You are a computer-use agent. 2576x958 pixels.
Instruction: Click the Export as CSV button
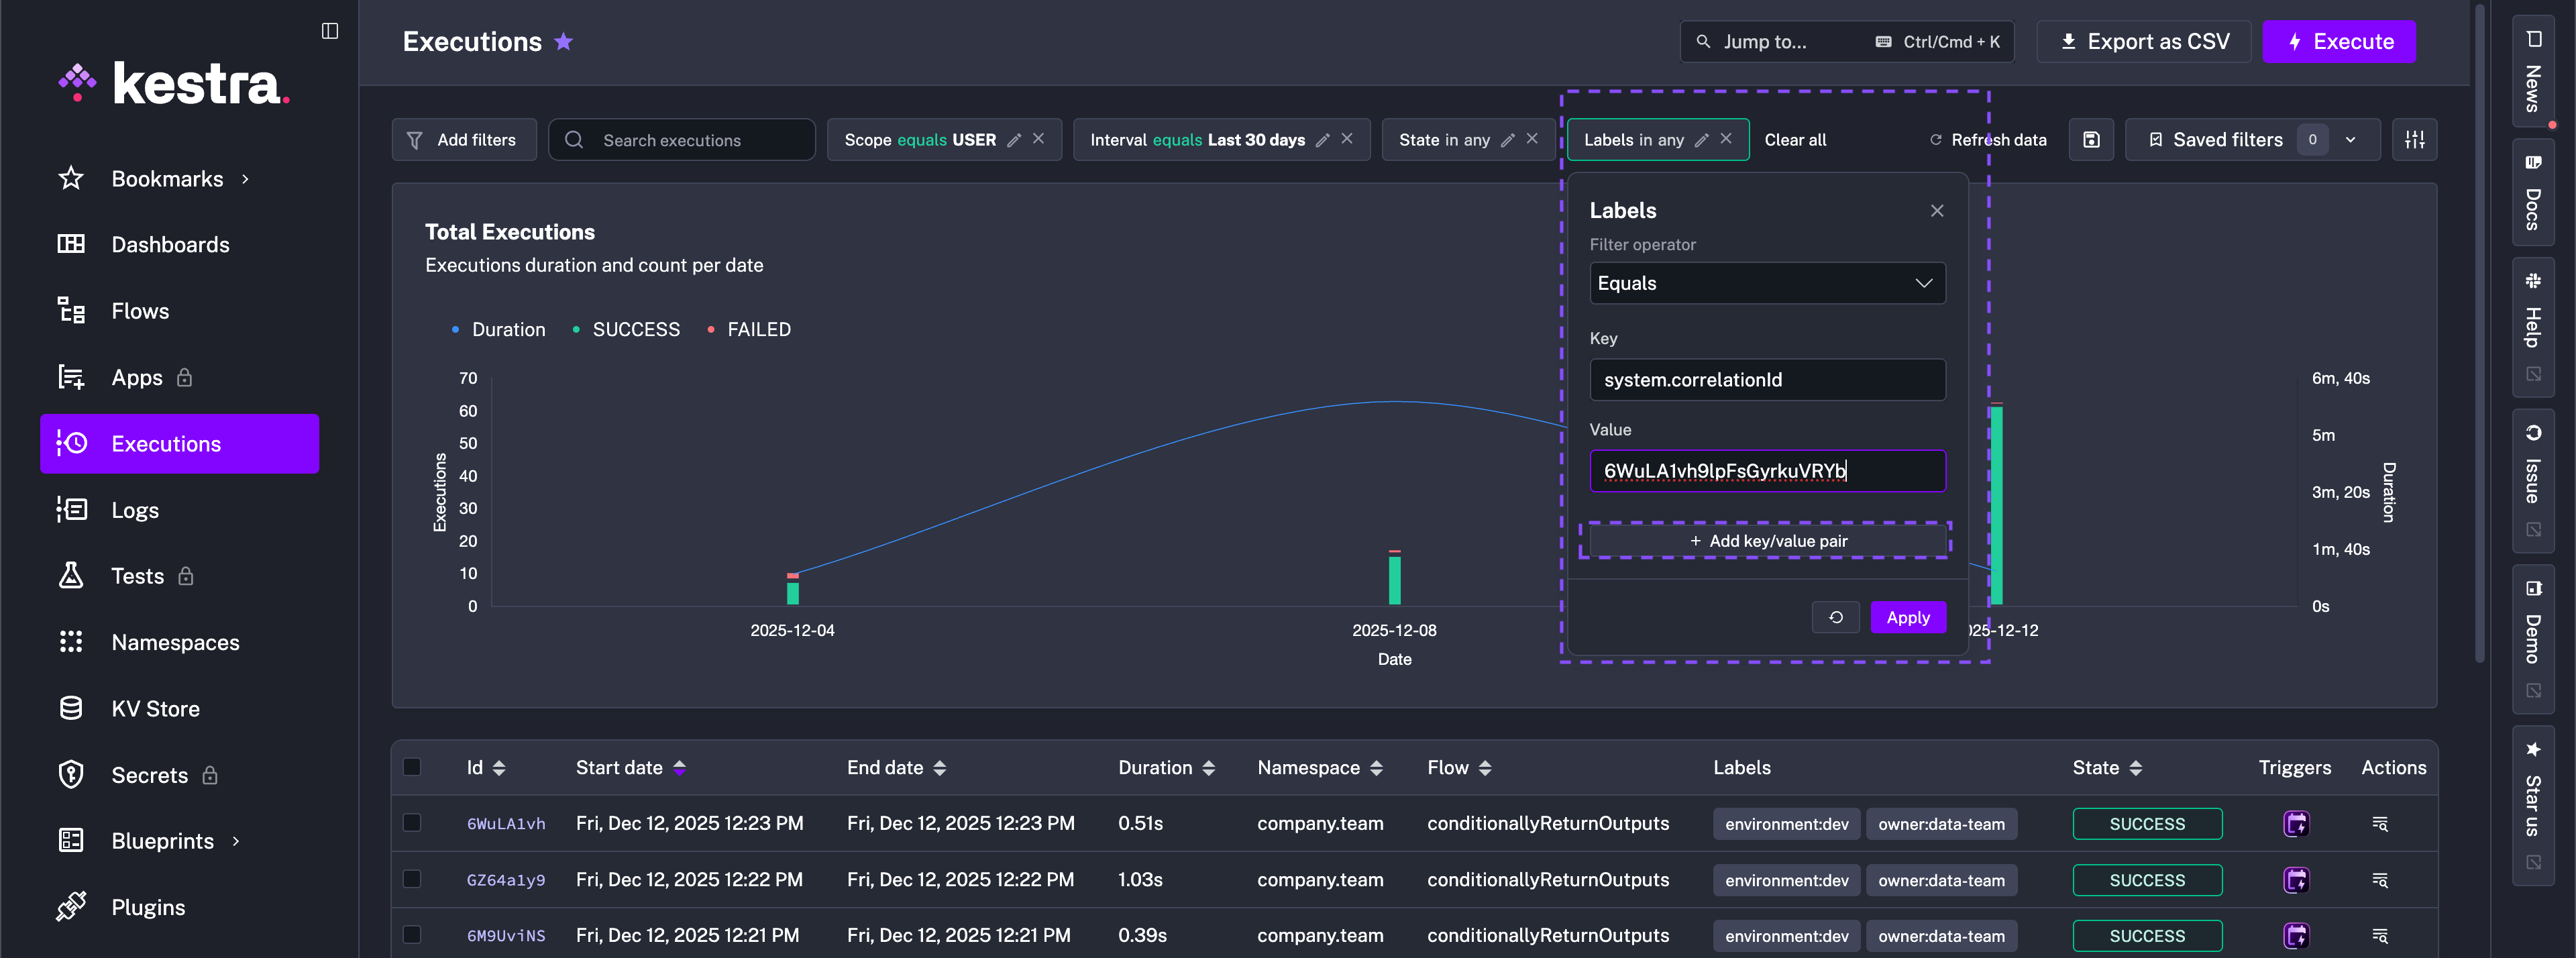pos(2144,42)
